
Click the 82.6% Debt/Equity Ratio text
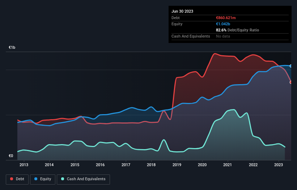[x=237, y=30]
